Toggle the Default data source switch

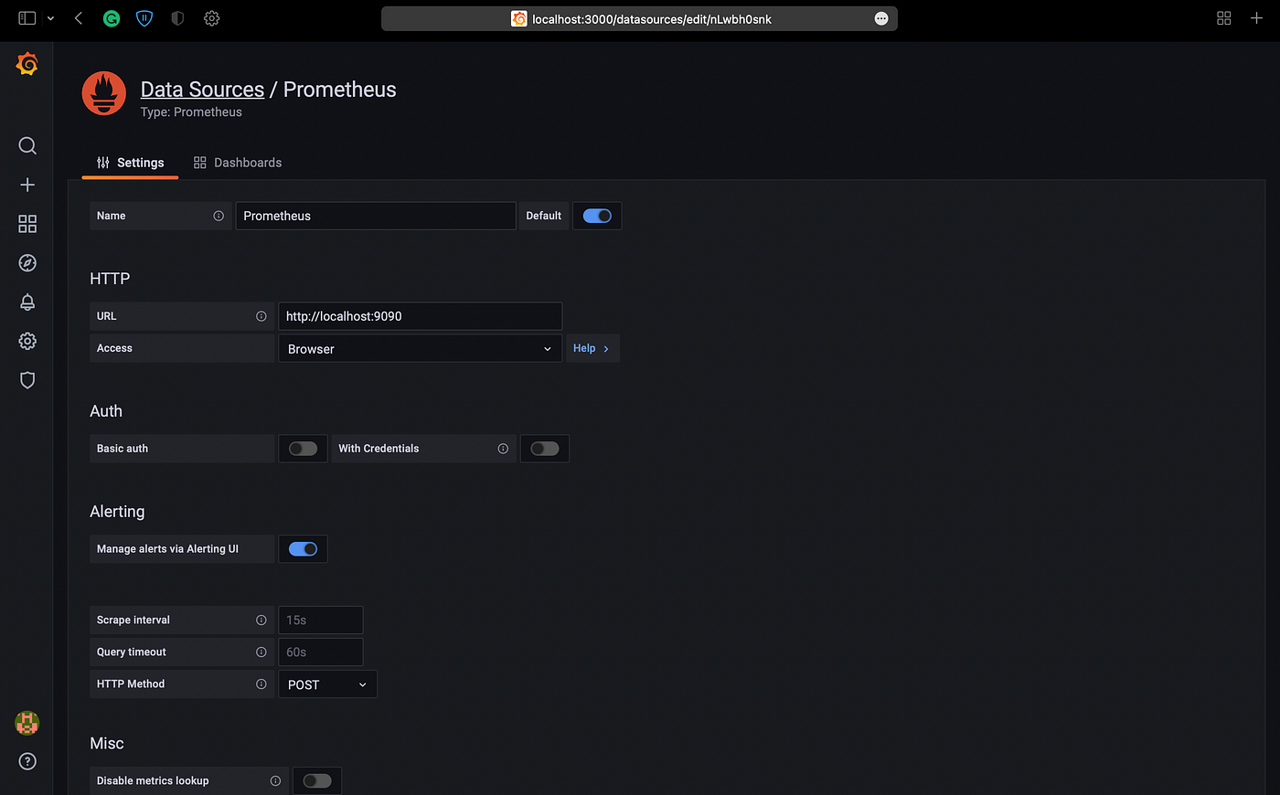597,216
